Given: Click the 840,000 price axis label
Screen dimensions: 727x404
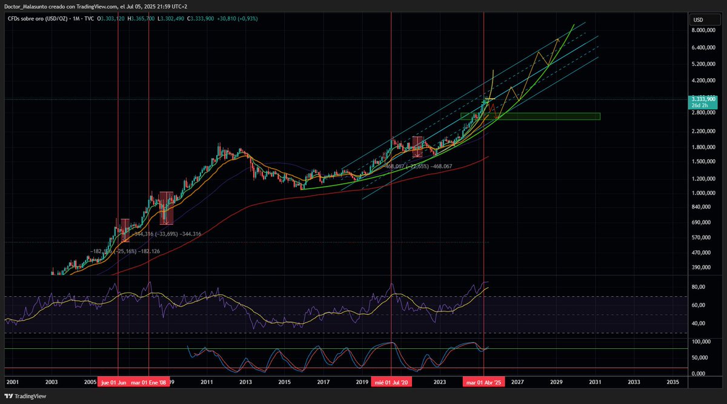Looking at the screenshot, I should [x=702, y=207].
